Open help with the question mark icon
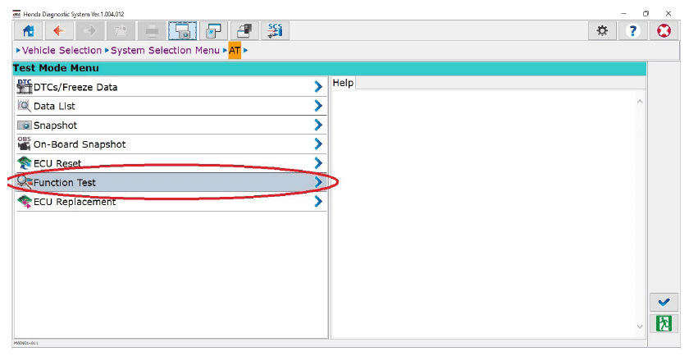The width and height of the screenshot is (689, 356). coord(632,30)
